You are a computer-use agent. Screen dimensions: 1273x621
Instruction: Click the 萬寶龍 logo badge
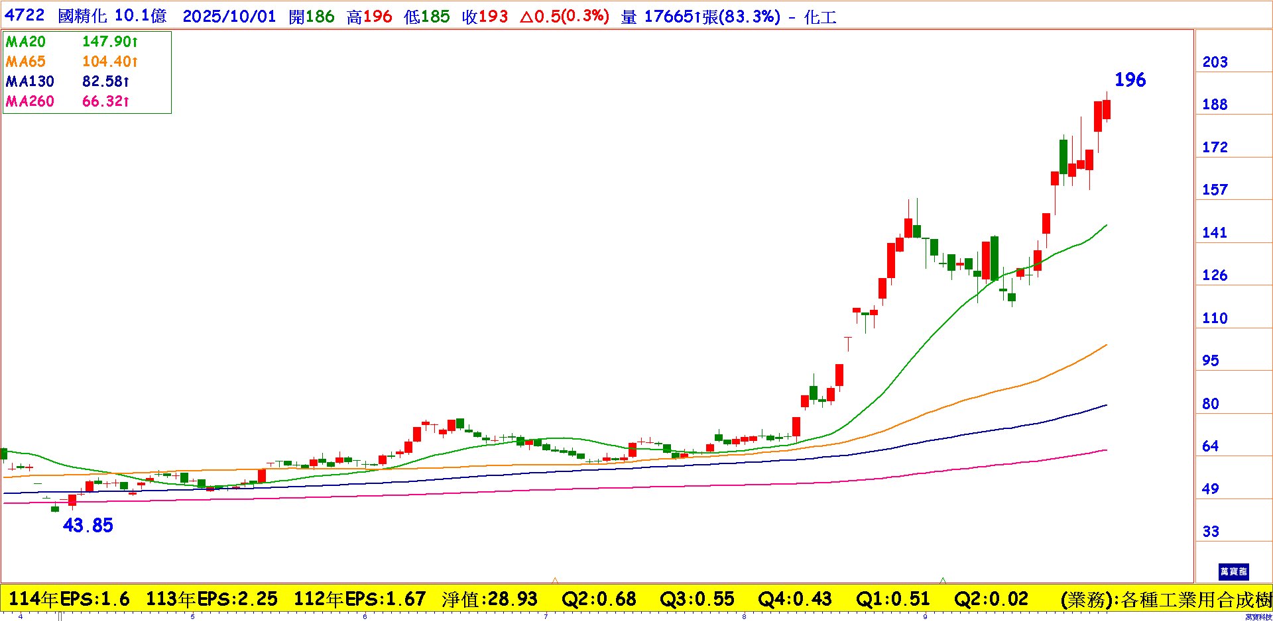pos(1233,571)
